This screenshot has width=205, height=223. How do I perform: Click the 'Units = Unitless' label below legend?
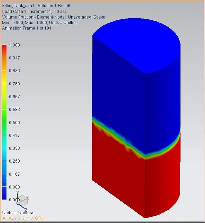(x=18, y=212)
